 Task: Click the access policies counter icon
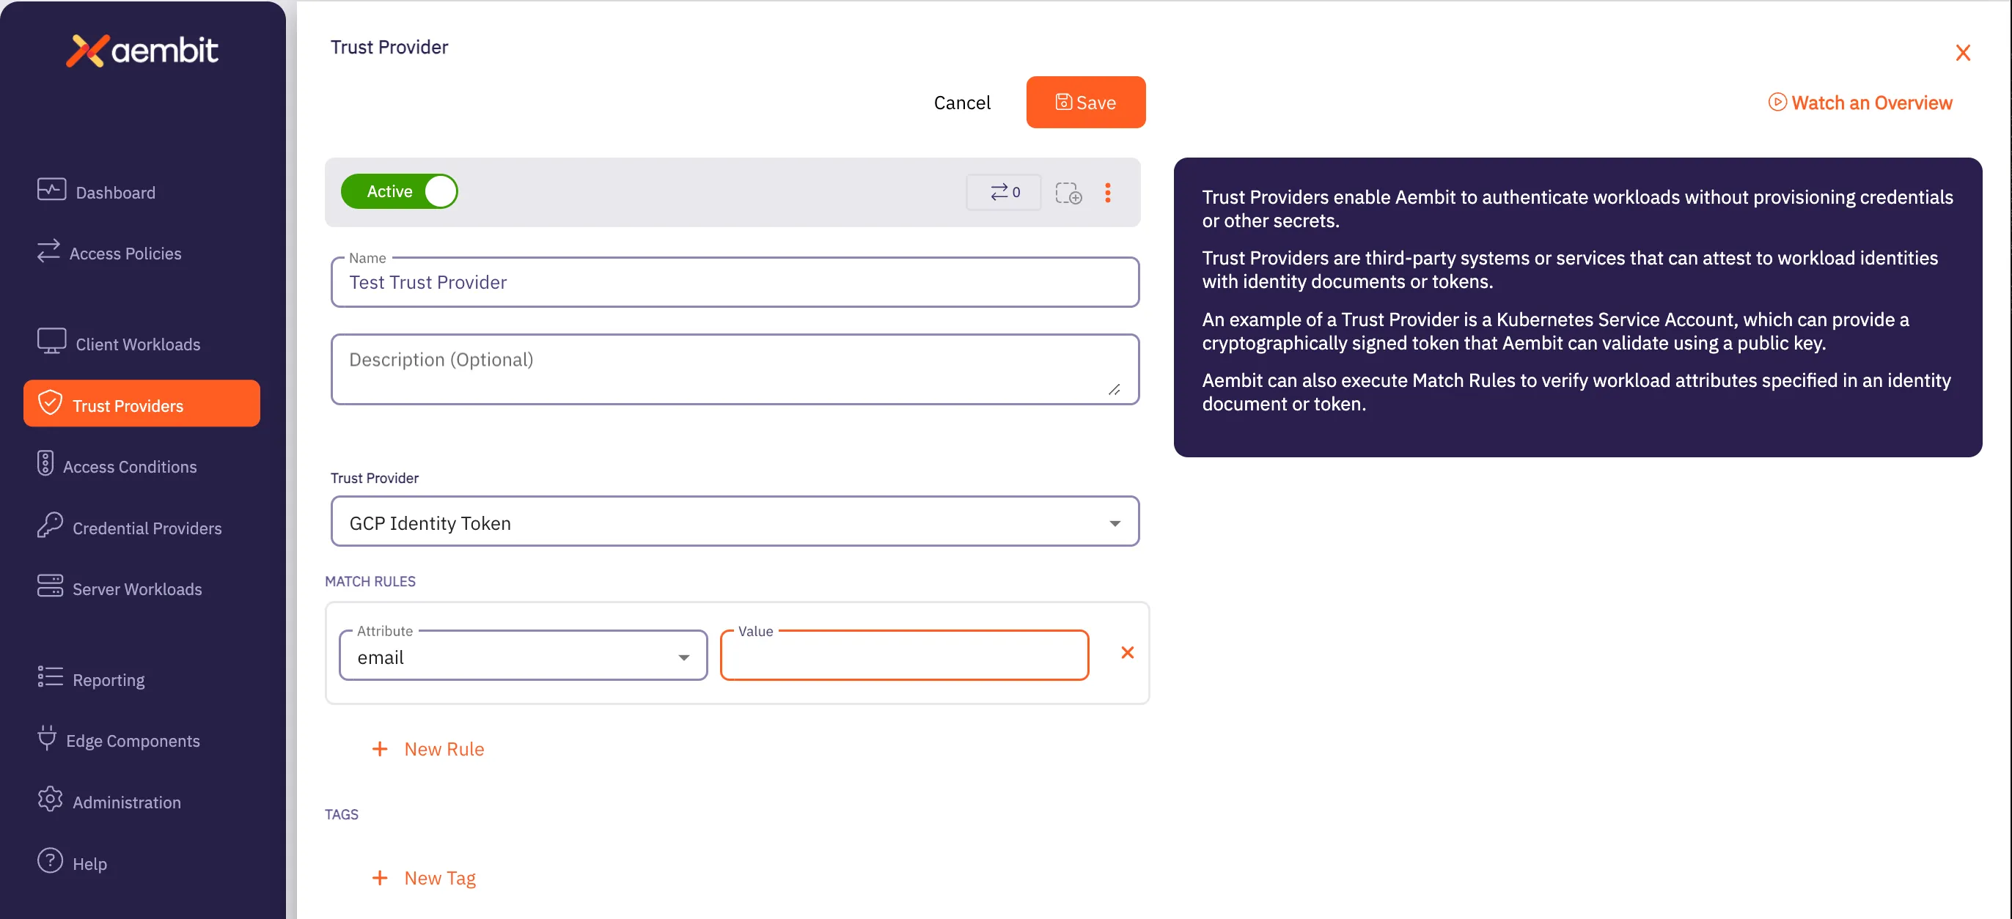pyautogui.click(x=1004, y=192)
